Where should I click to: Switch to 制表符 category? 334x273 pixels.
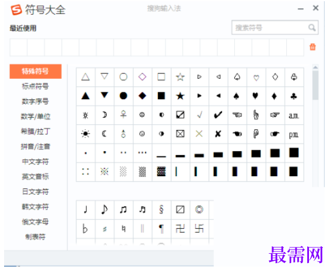(36, 237)
